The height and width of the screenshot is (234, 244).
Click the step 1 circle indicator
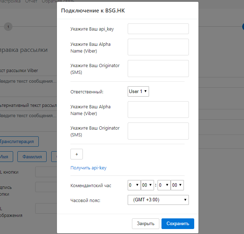click(8, 26)
